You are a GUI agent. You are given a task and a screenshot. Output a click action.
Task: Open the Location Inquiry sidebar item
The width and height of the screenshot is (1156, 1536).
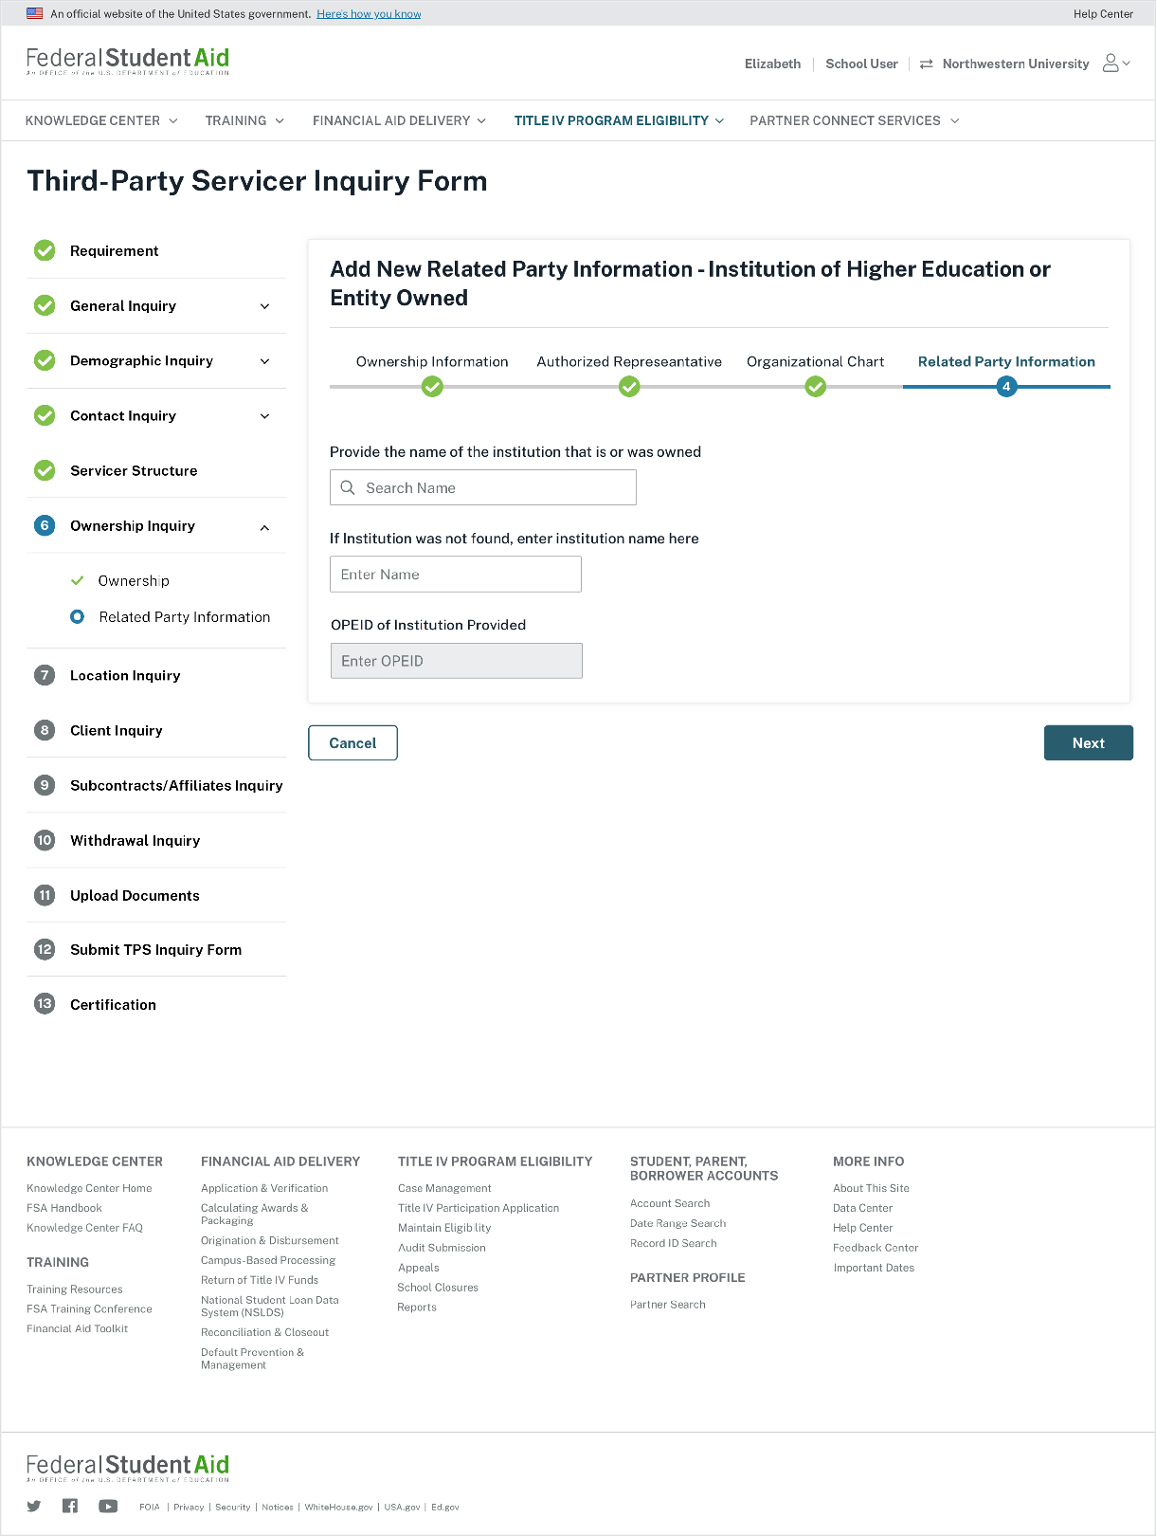point(125,675)
